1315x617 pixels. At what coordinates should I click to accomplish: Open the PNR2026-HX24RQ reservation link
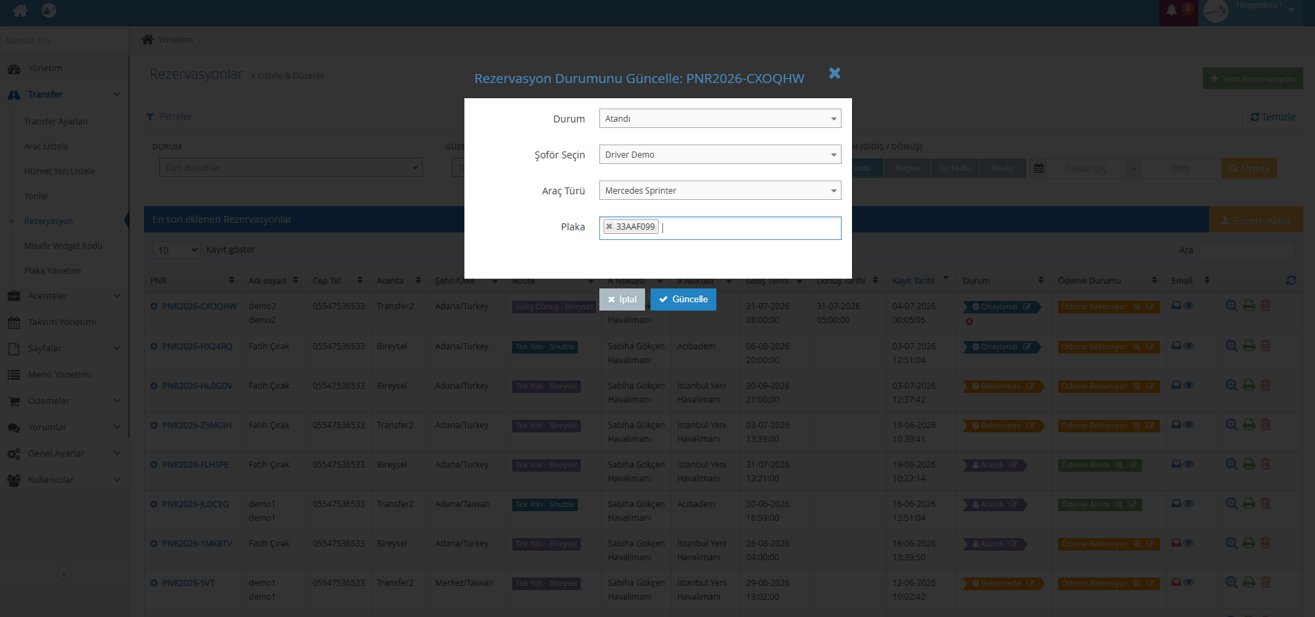(197, 347)
